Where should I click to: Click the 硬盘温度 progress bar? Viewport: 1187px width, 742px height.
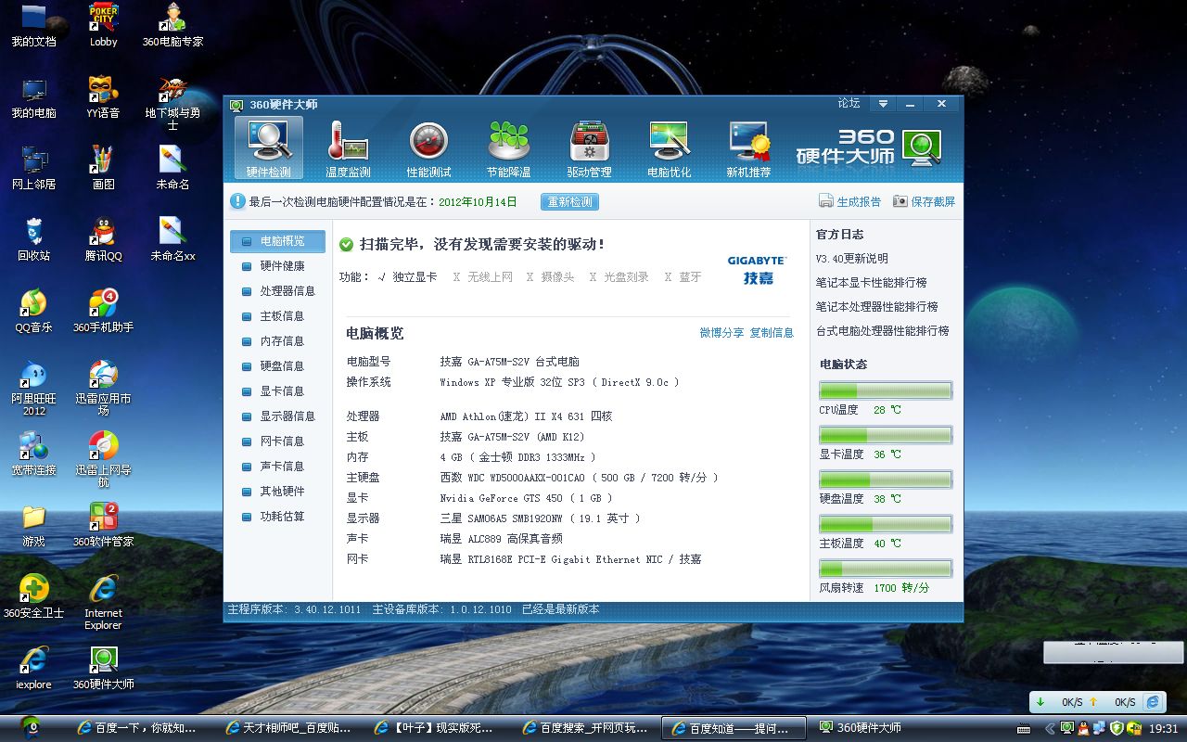point(886,480)
